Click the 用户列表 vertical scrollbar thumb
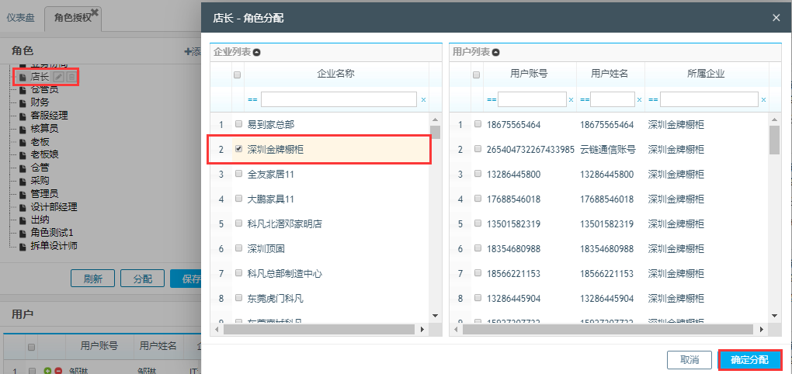Viewport: 792px width, 374px height. [x=774, y=140]
